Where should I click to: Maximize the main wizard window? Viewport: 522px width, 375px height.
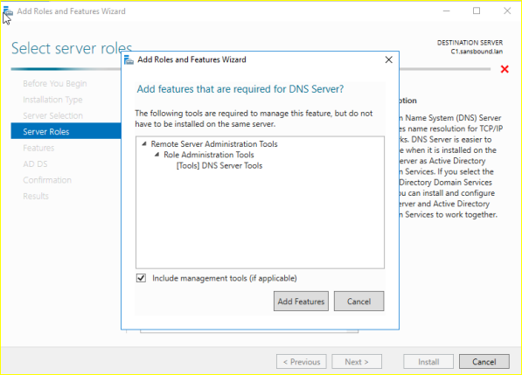tap(477, 11)
